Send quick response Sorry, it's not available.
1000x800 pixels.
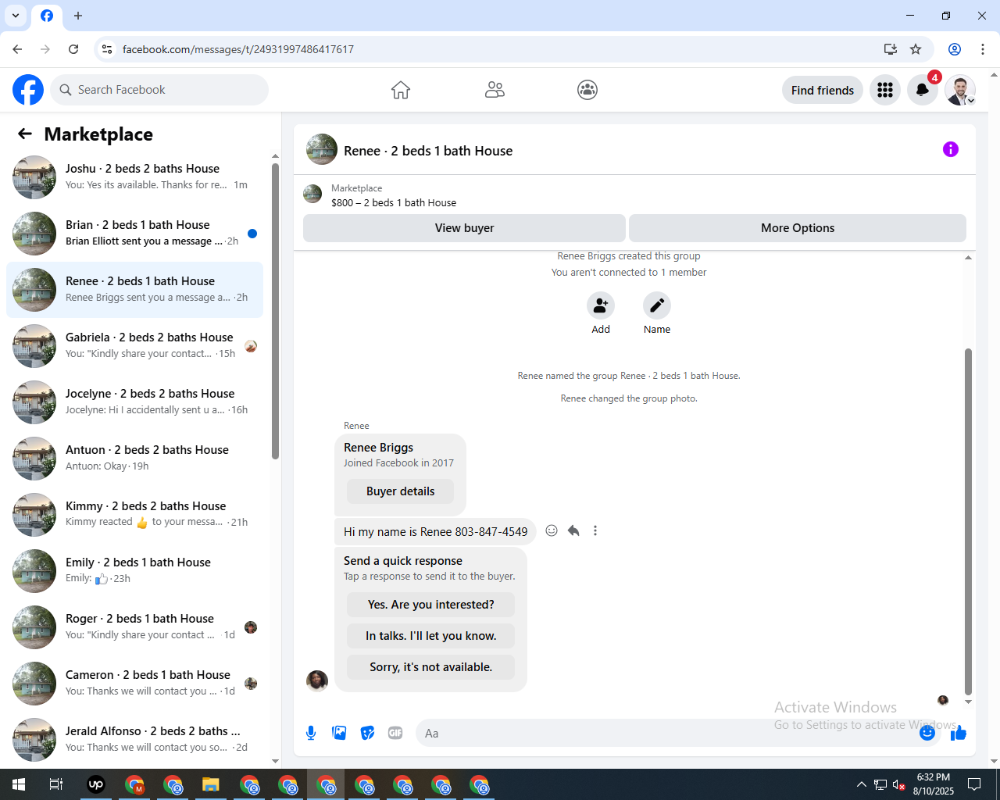click(x=431, y=667)
